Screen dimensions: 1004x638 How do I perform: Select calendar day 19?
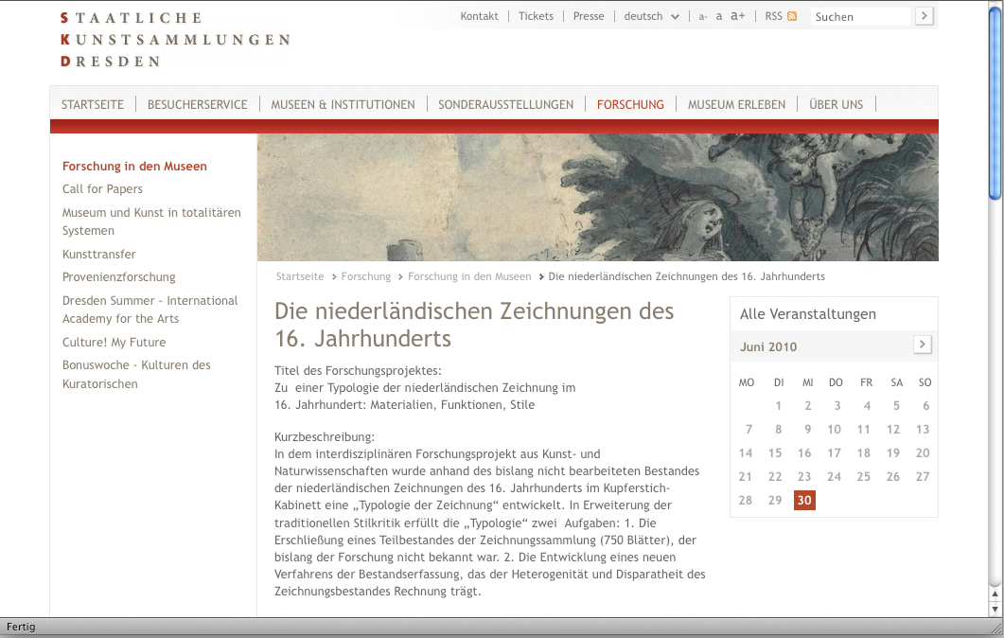tap(893, 452)
